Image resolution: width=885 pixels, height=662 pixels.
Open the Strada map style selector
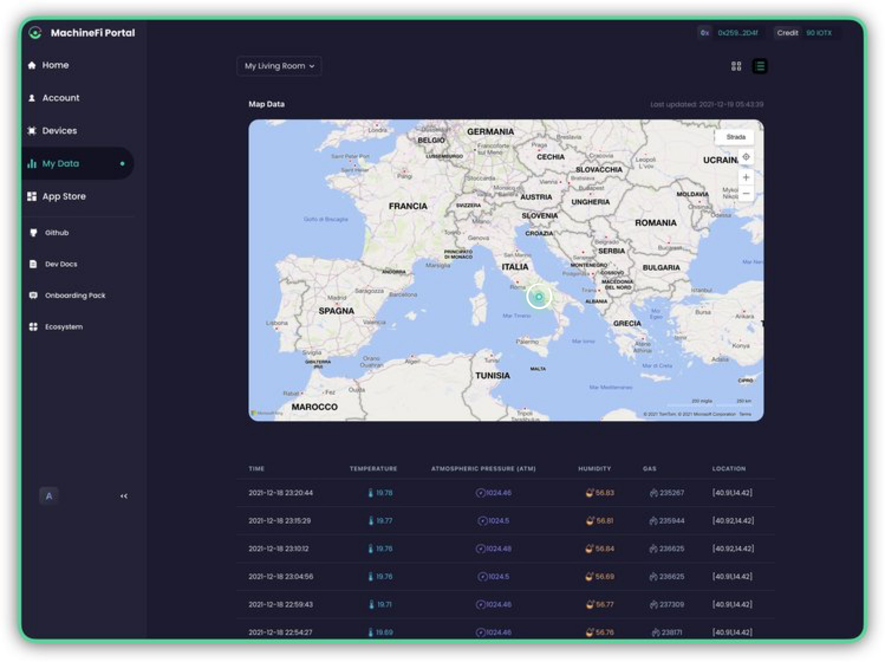pyautogui.click(x=735, y=137)
